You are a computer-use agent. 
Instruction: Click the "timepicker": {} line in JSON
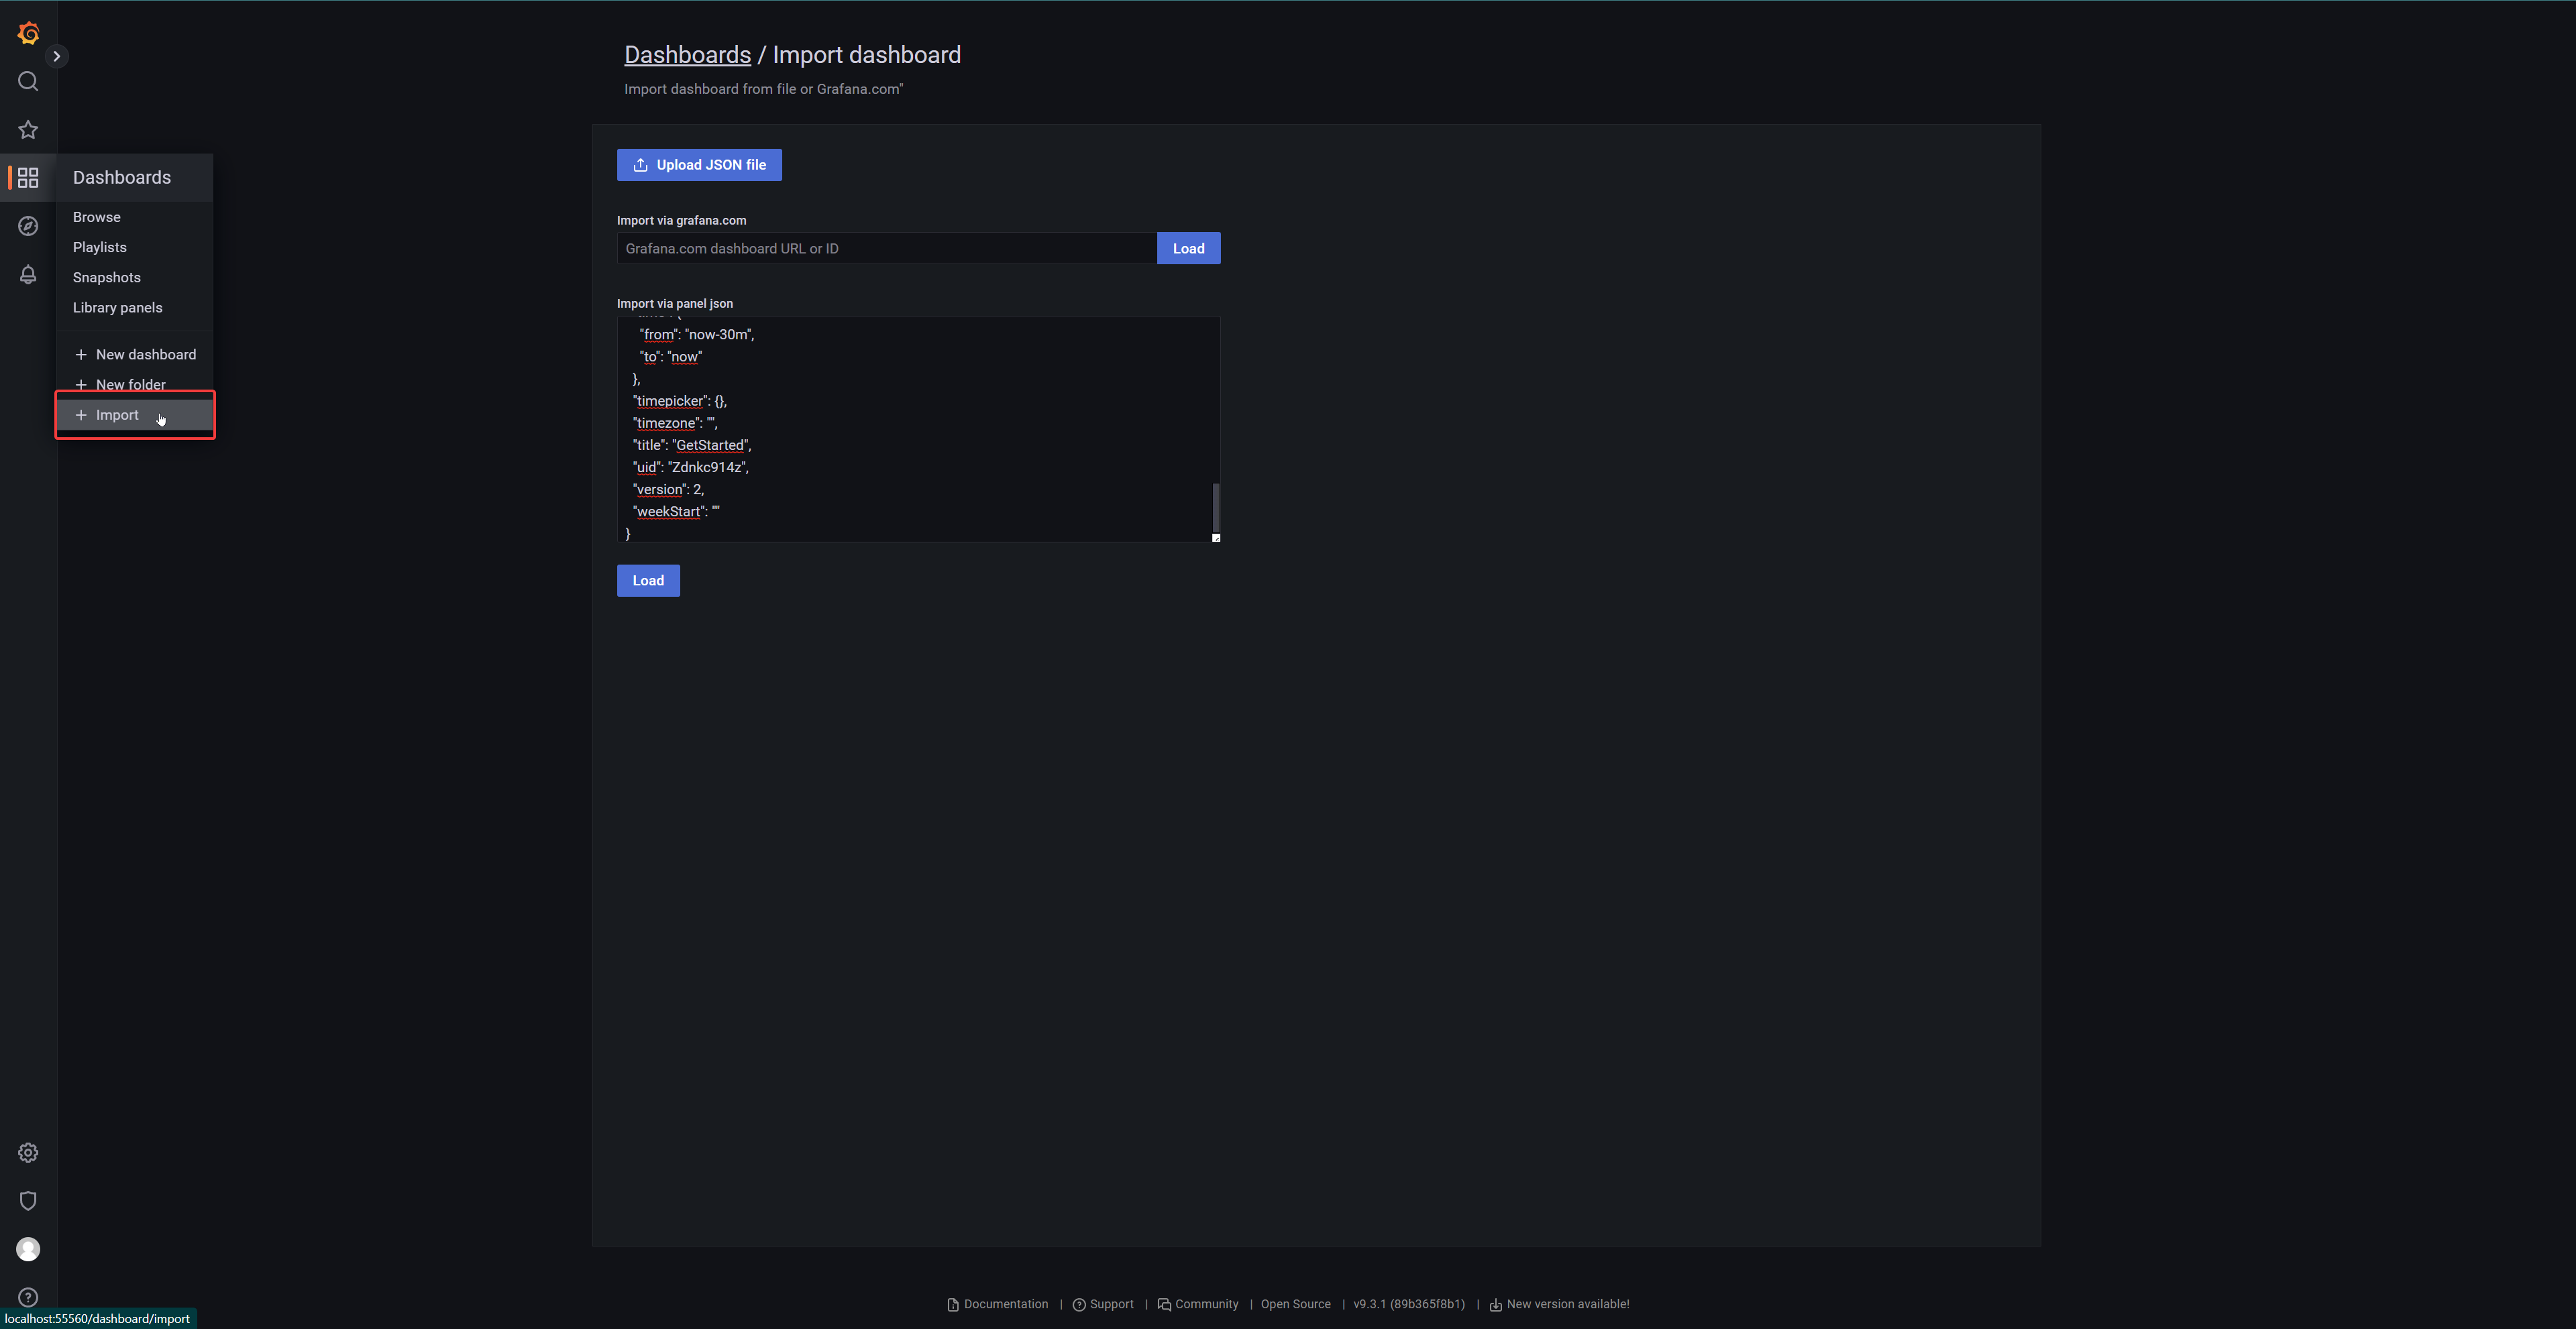click(680, 401)
